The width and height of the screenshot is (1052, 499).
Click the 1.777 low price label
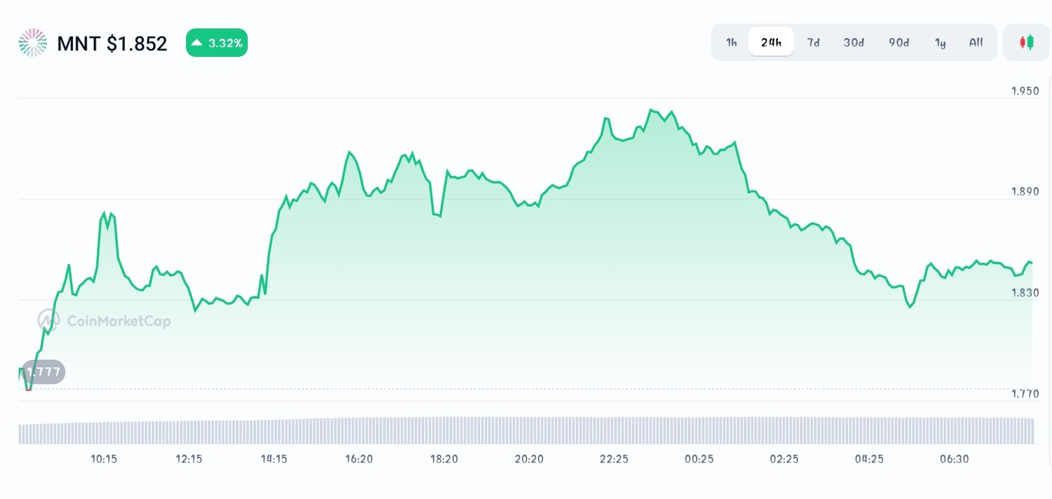43,371
